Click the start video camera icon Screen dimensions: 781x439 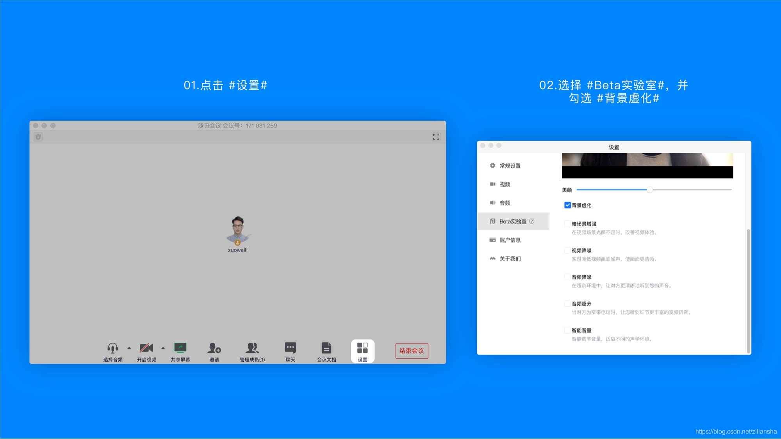click(x=146, y=348)
